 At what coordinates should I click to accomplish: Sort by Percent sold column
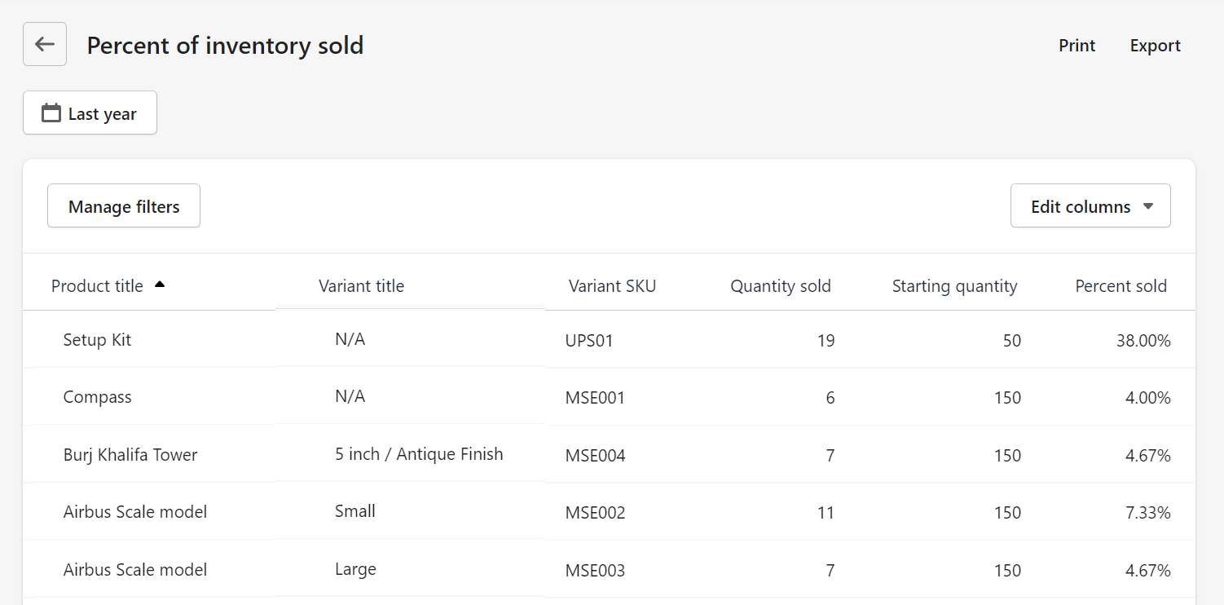[x=1121, y=286]
